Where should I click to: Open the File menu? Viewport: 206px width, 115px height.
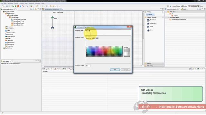tap(2, 3)
